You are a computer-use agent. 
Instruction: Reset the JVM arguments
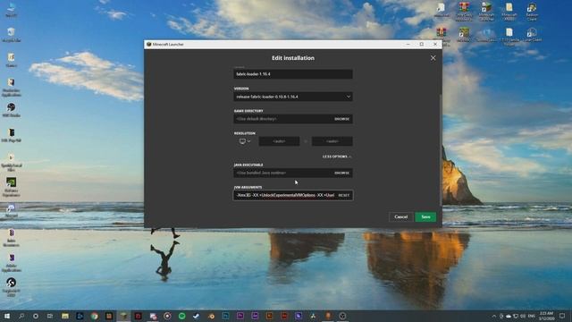click(x=343, y=195)
